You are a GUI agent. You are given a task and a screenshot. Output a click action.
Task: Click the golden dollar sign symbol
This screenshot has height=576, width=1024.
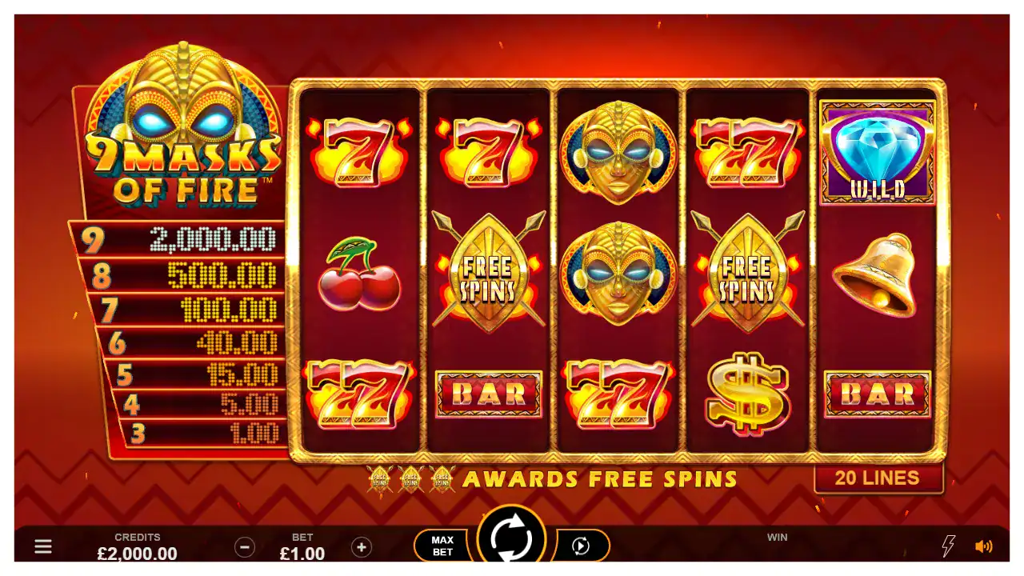[747, 394]
